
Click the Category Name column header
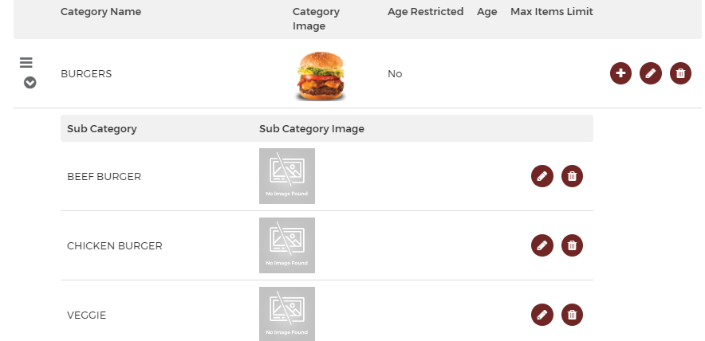[x=100, y=12]
